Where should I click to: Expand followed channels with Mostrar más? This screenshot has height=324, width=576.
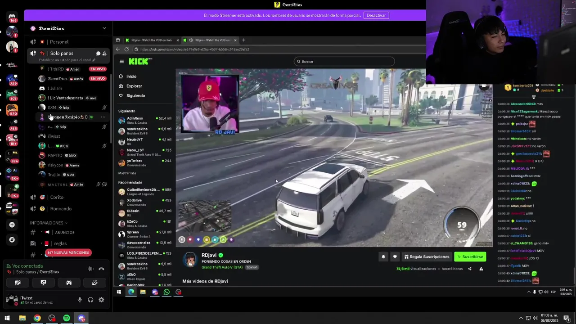tap(127, 173)
